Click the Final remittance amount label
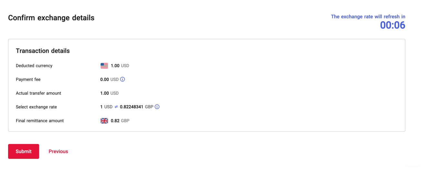This screenshot has width=432, height=190. (x=40, y=121)
